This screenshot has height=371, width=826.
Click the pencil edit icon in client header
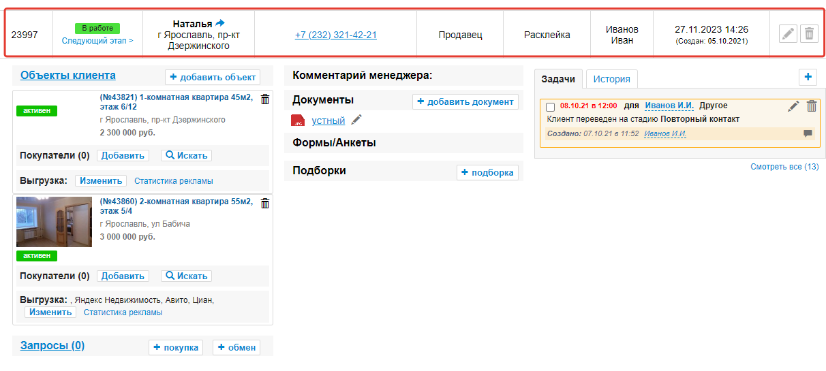click(788, 34)
